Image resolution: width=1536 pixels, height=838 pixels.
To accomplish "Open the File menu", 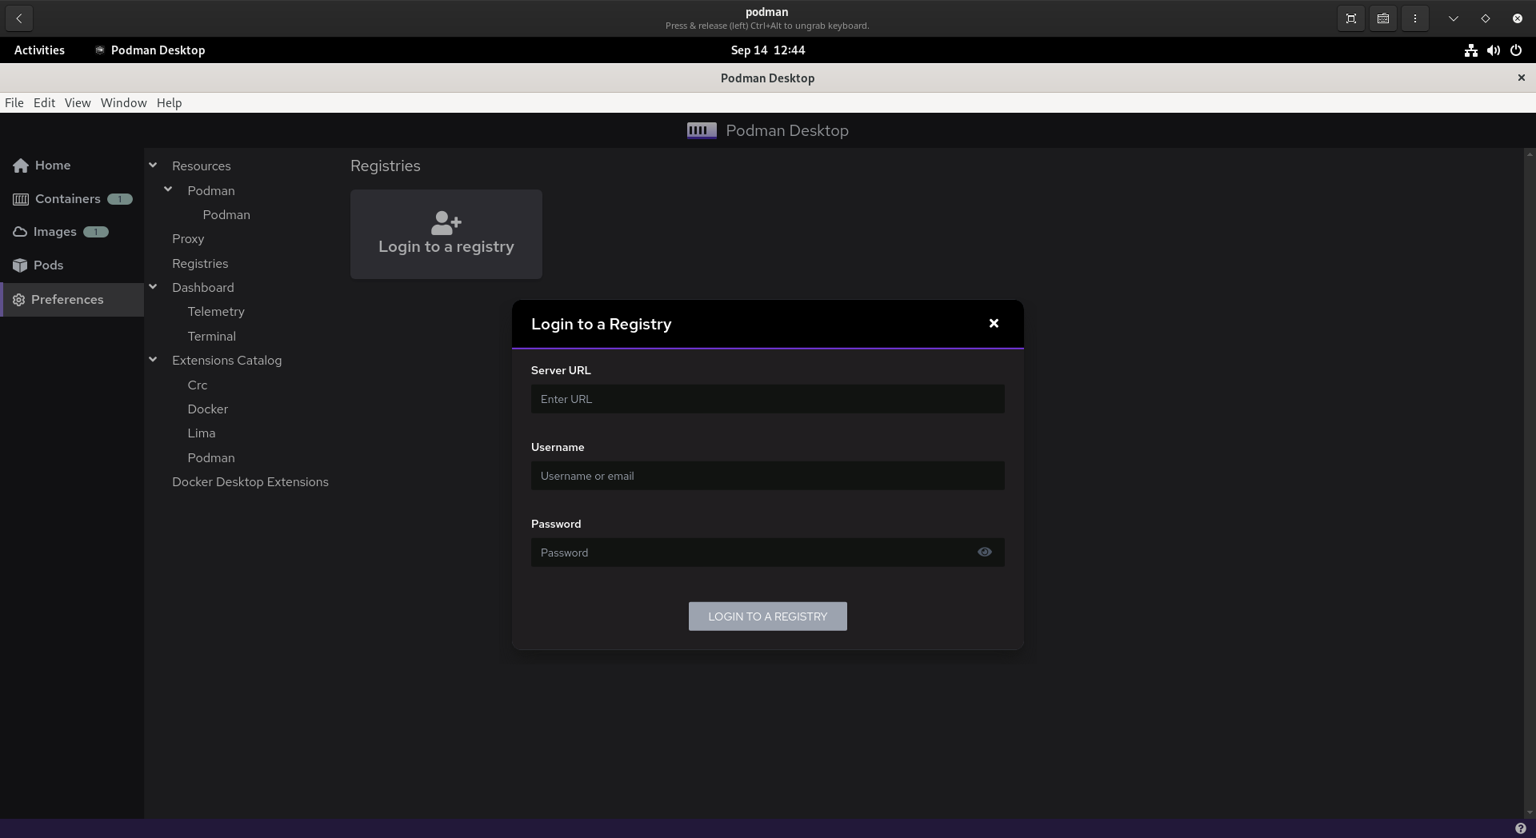I will click(x=14, y=102).
